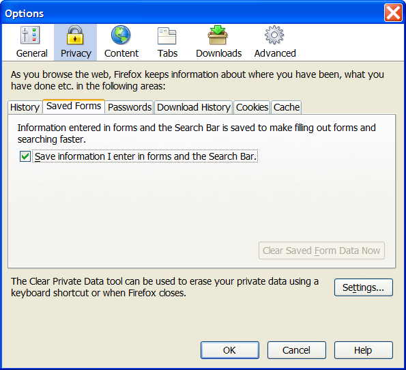The height and width of the screenshot is (370, 406).
Task: Switch to the History tab
Action: pos(25,107)
